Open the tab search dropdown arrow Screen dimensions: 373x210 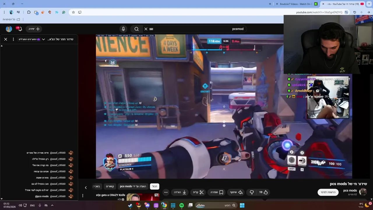pyautogui.click(x=369, y=4)
